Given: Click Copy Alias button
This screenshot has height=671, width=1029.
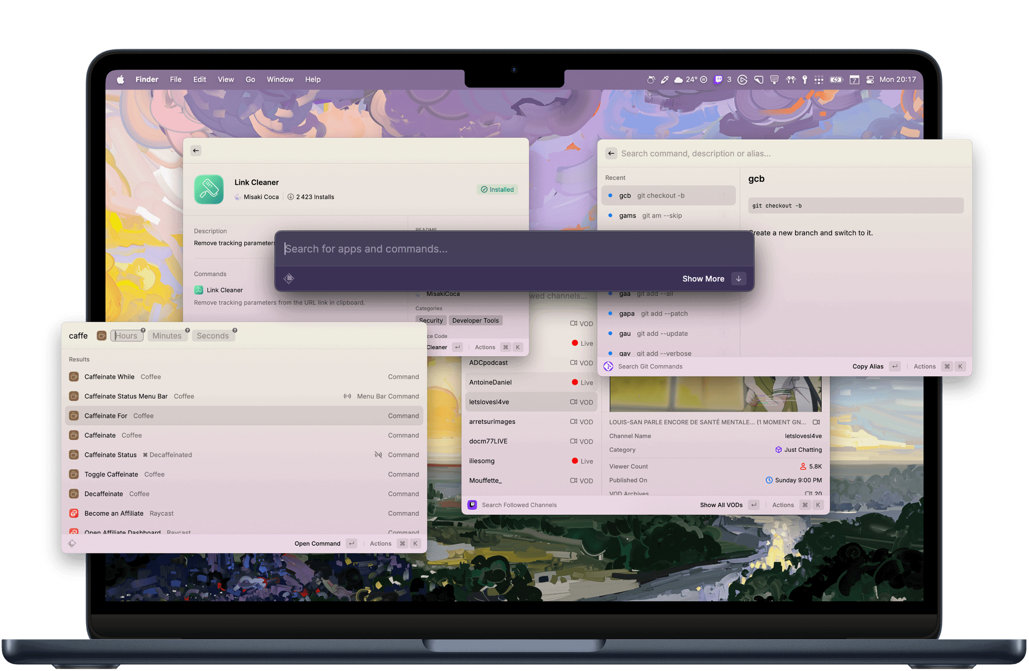Looking at the screenshot, I should tap(868, 366).
